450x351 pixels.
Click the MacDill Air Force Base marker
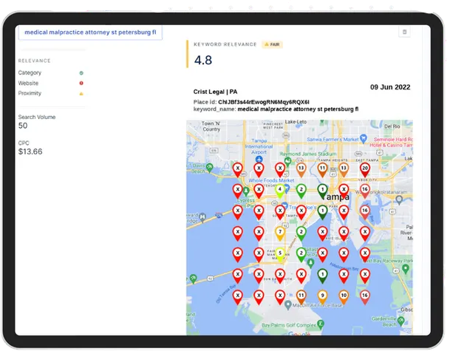pos(288,305)
